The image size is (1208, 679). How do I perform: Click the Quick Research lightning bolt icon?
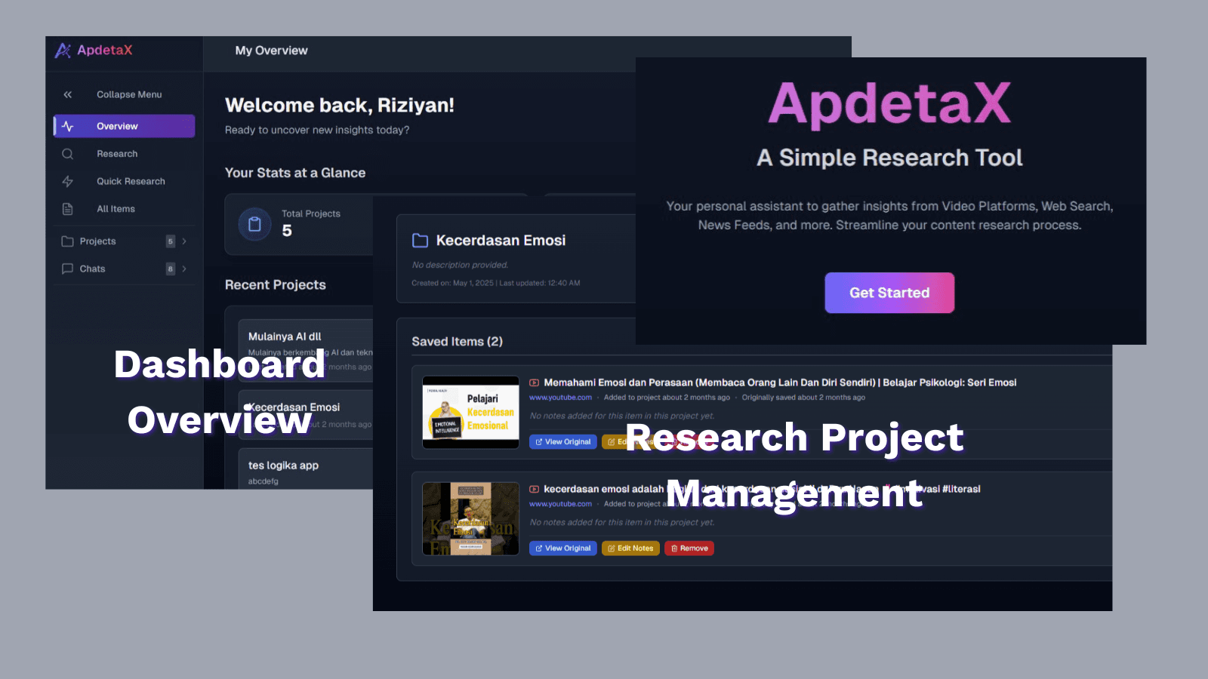point(67,181)
